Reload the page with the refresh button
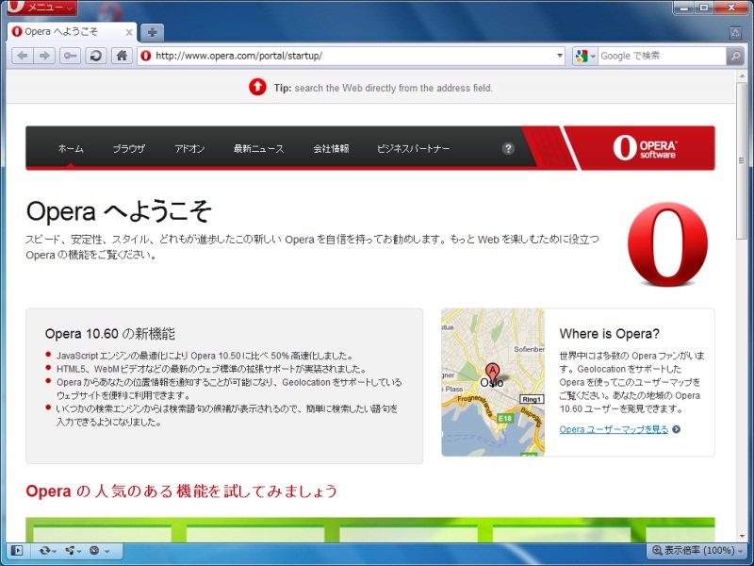This screenshot has width=754, height=566. tap(96, 56)
